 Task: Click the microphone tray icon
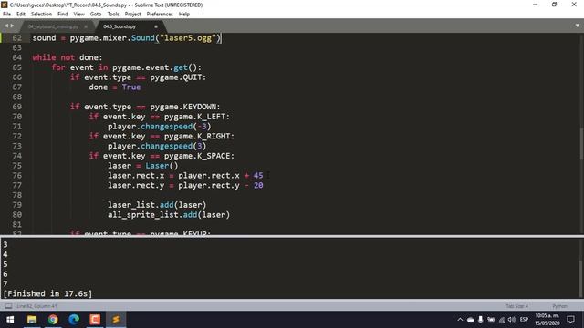(x=481, y=320)
